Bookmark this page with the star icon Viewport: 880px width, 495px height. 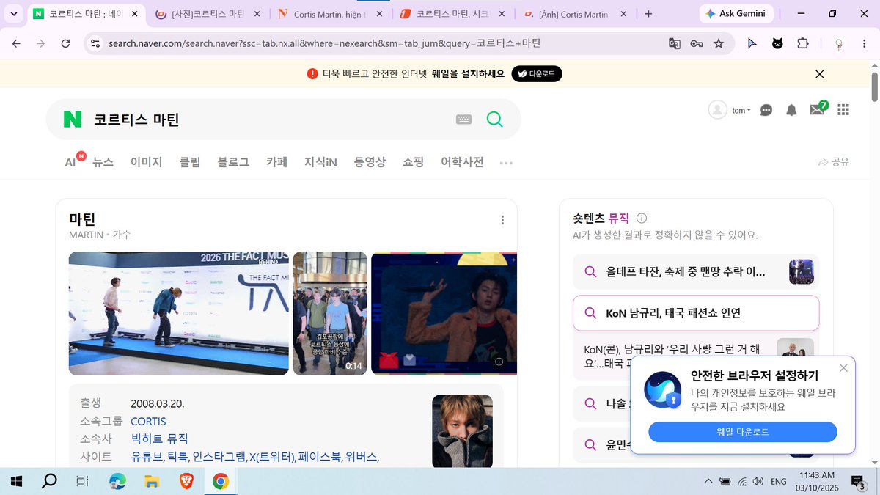click(x=719, y=43)
